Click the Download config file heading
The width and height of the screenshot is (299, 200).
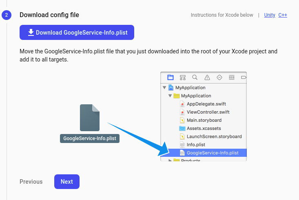pyautogui.click(x=49, y=15)
